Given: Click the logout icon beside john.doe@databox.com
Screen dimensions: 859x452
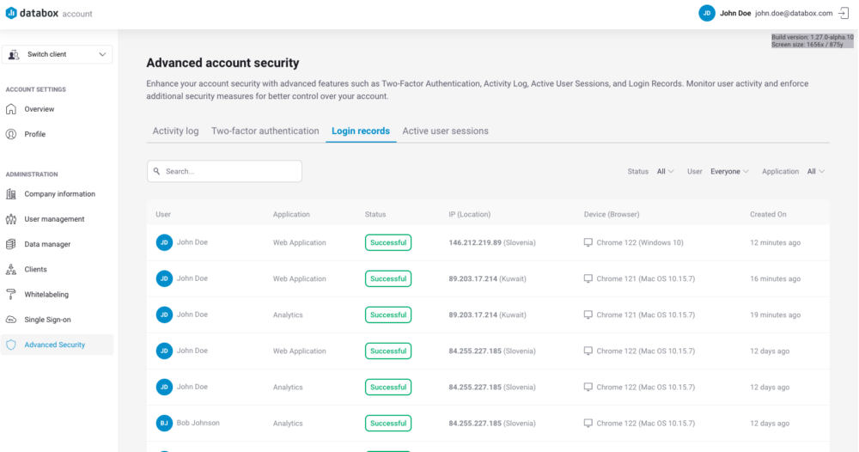Looking at the screenshot, I should pos(844,13).
